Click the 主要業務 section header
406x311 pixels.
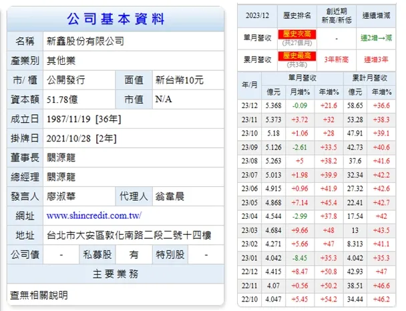click(x=116, y=274)
